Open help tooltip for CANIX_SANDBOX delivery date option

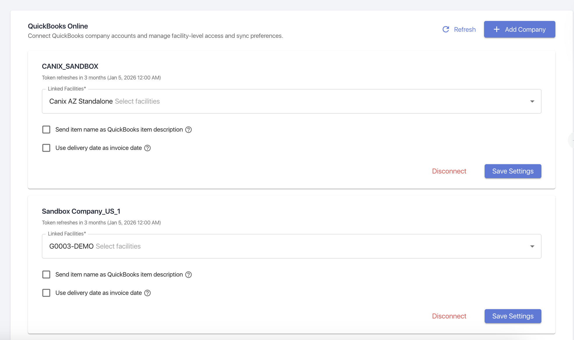pyautogui.click(x=148, y=148)
